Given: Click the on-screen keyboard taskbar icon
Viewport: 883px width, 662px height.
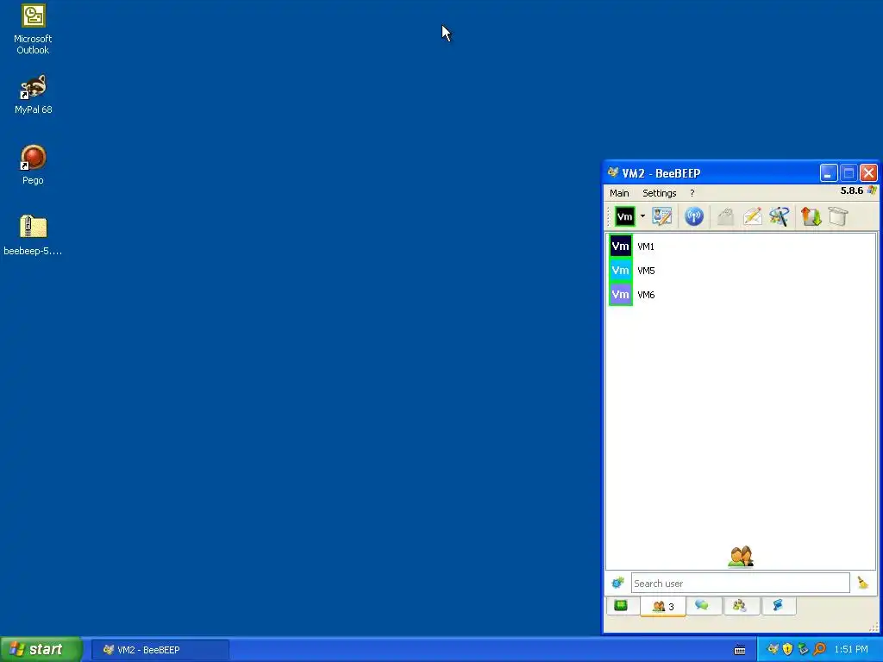Looking at the screenshot, I should [x=740, y=650].
